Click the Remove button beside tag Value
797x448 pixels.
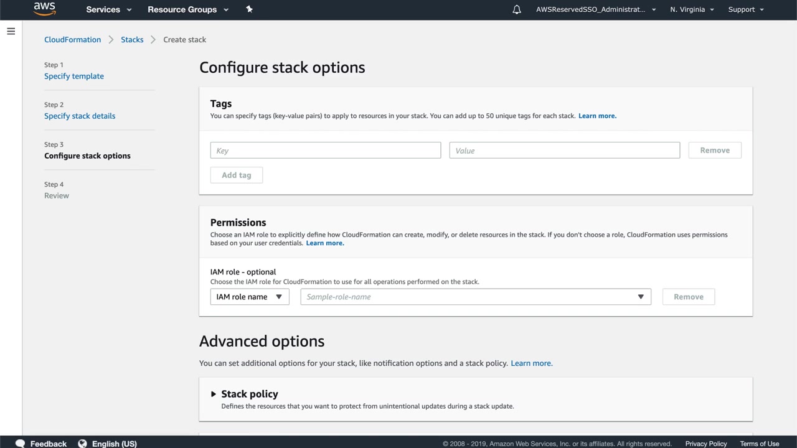pyautogui.click(x=714, y=151)
